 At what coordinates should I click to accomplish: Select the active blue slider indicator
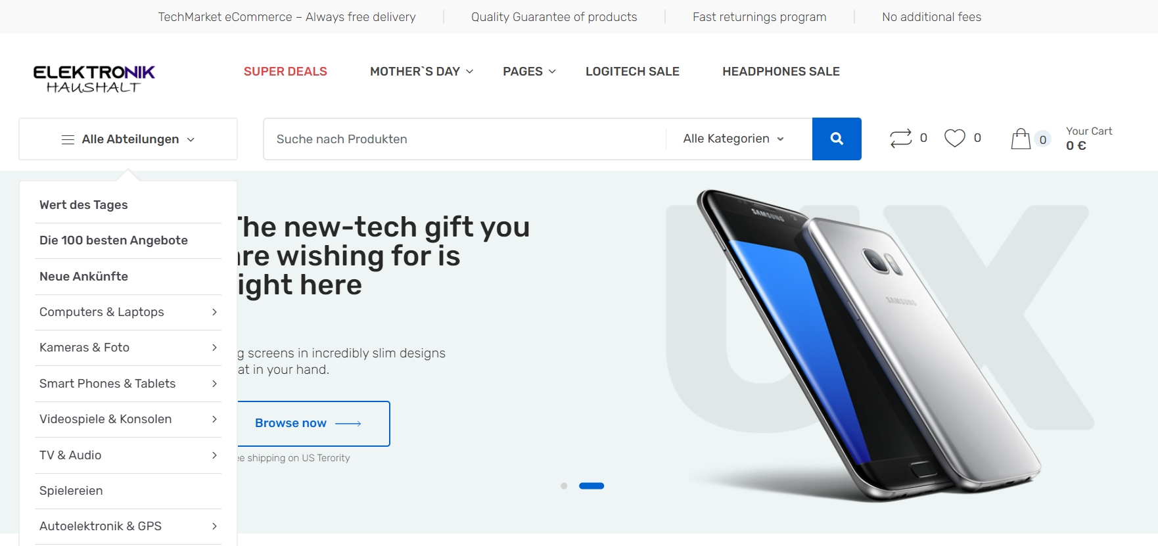(x=591, y=486)
